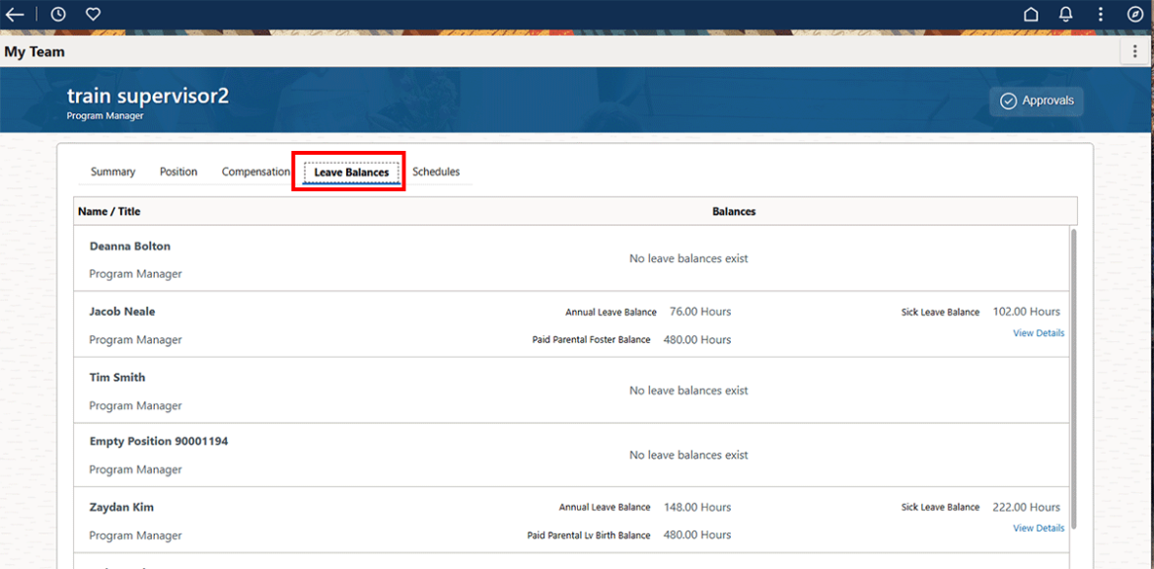Open favorites heart icon
The height and width of the screenshot is (569, 1154).
(x=93, y=15)
